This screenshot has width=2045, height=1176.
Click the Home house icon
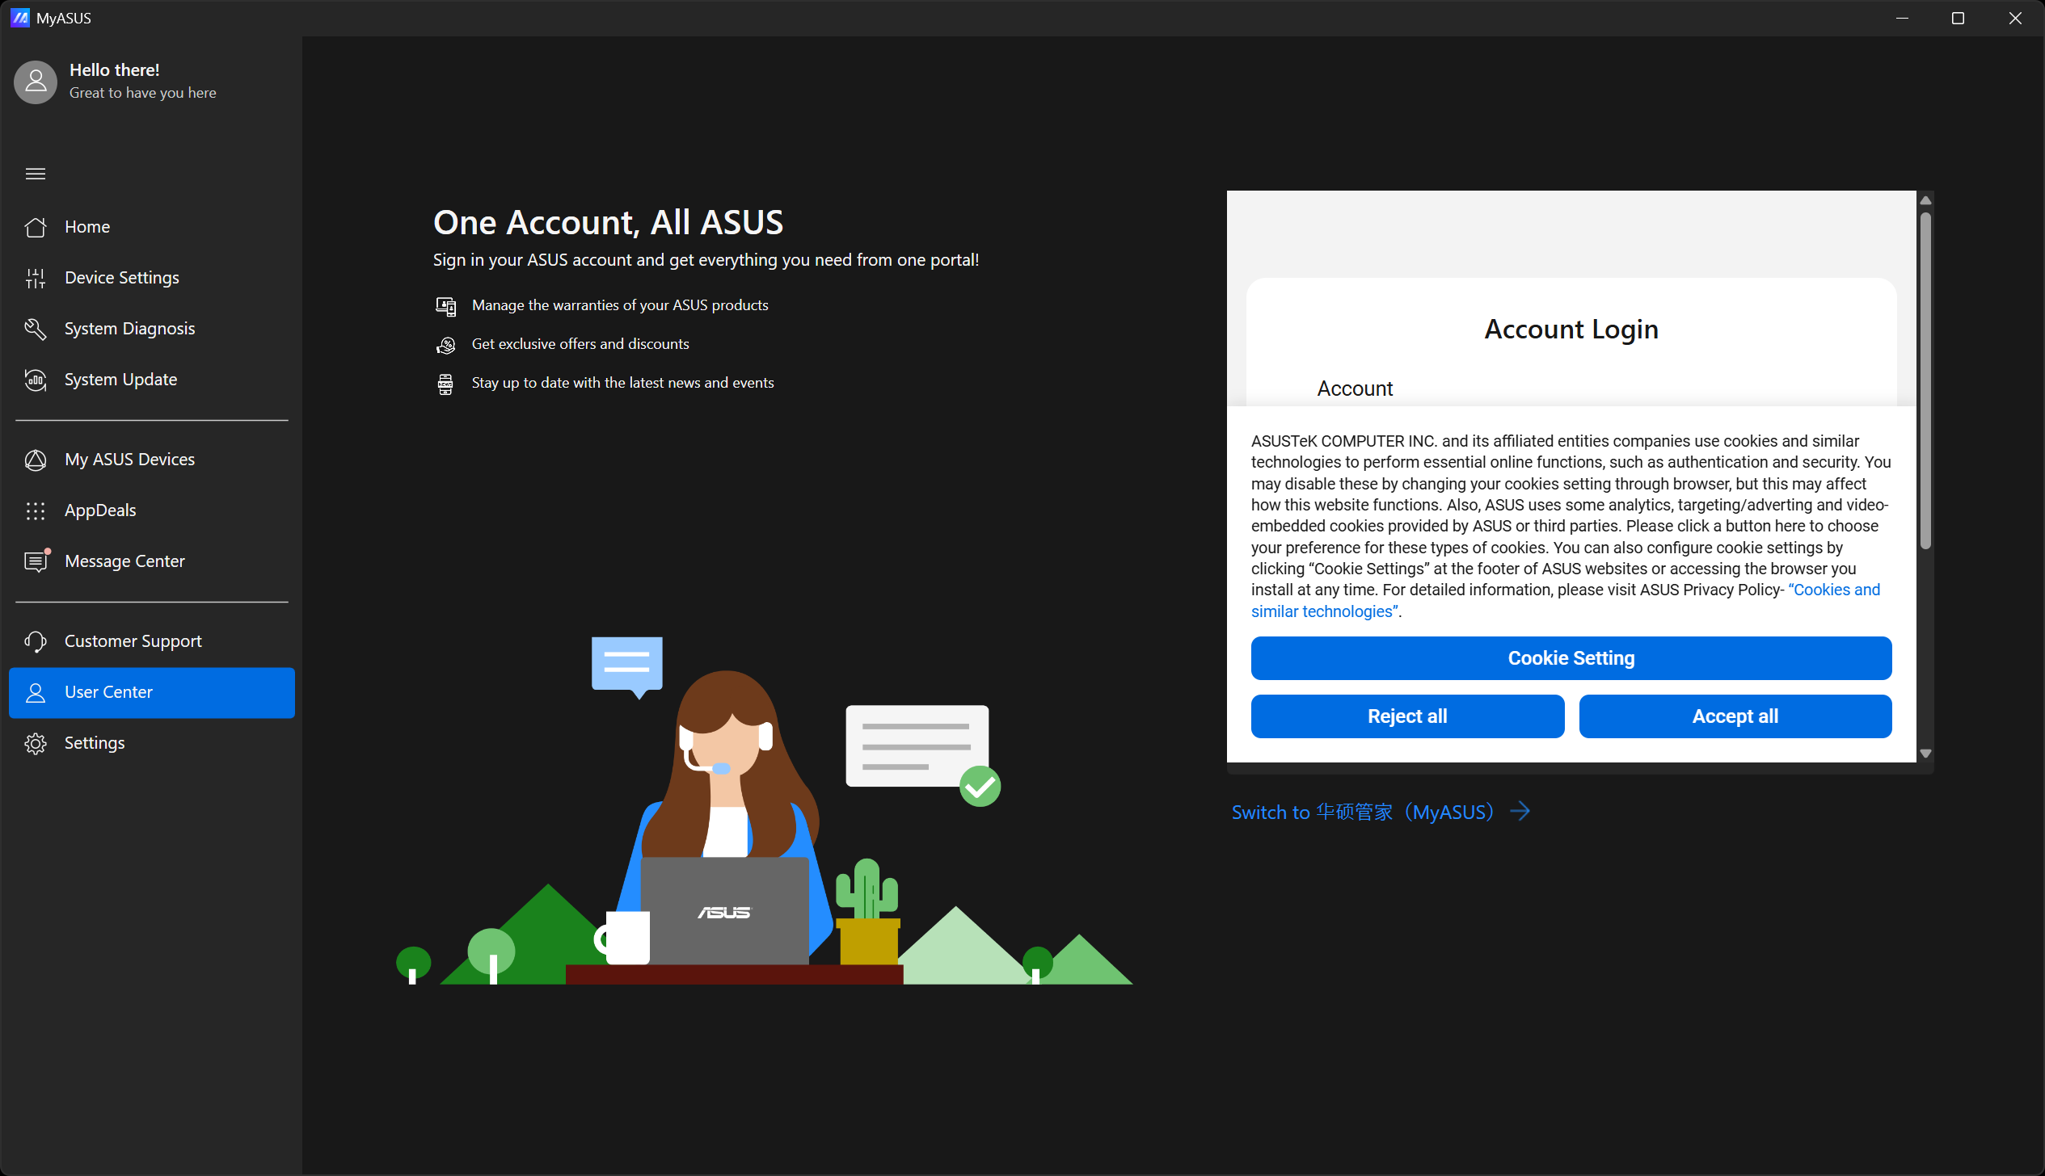click(35, 227)
